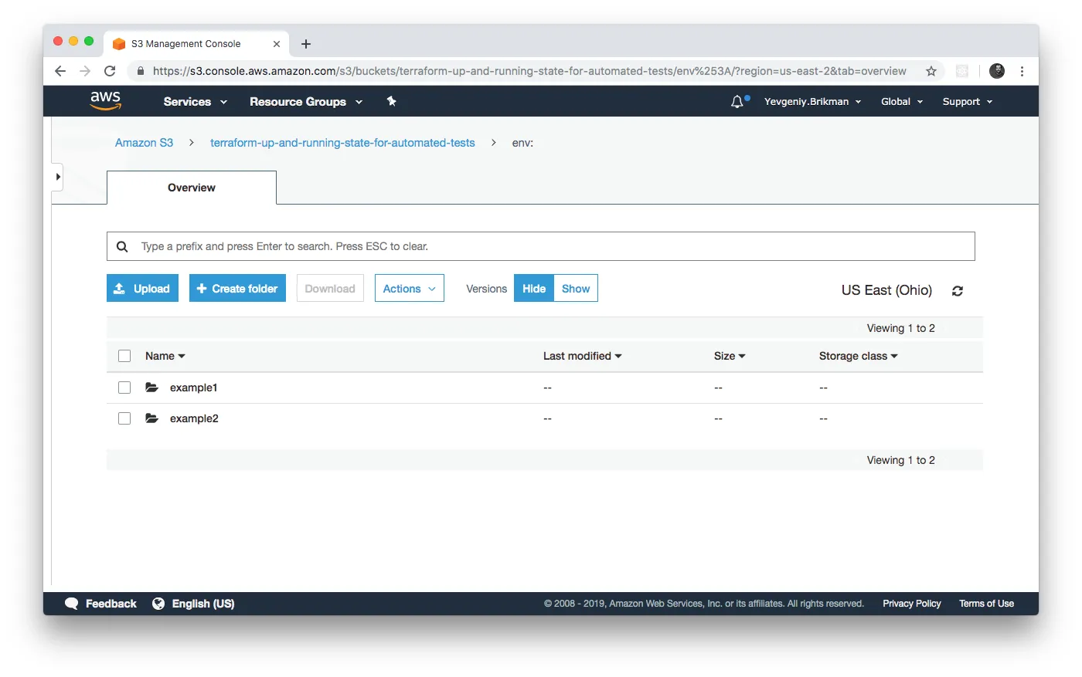Expand the collapsed left side panel
This screenshot has height=677, width=1082.
click(58, 177)
